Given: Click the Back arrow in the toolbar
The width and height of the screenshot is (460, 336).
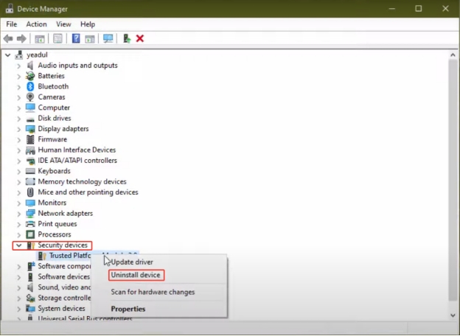Looking at the screenshot, I should pyautogui.click(x=8, y=39).
